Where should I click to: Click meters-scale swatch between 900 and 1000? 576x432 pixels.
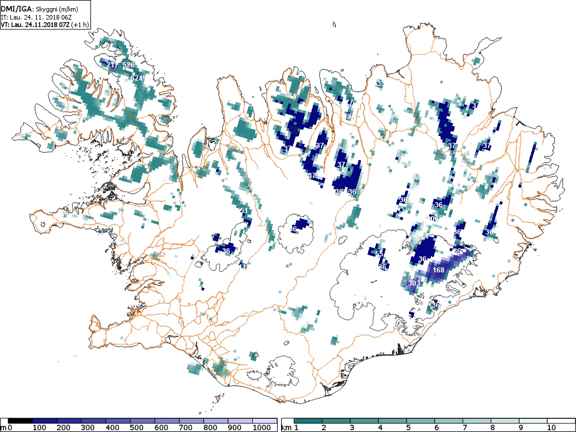(240, 420)
